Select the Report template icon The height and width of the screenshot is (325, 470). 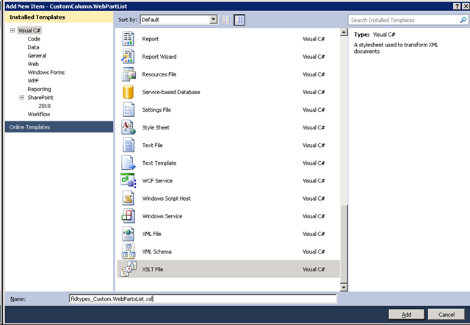point(128,39)
